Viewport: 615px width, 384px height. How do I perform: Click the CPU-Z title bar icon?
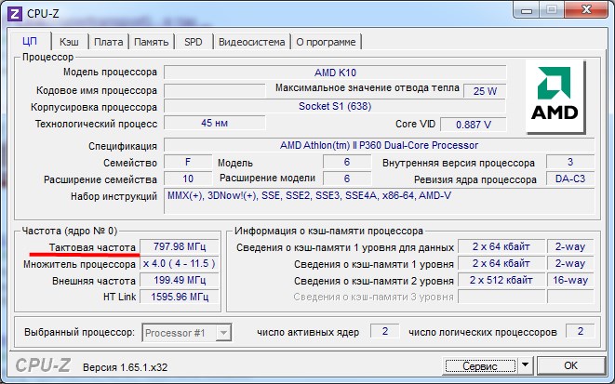click(15, 13)
